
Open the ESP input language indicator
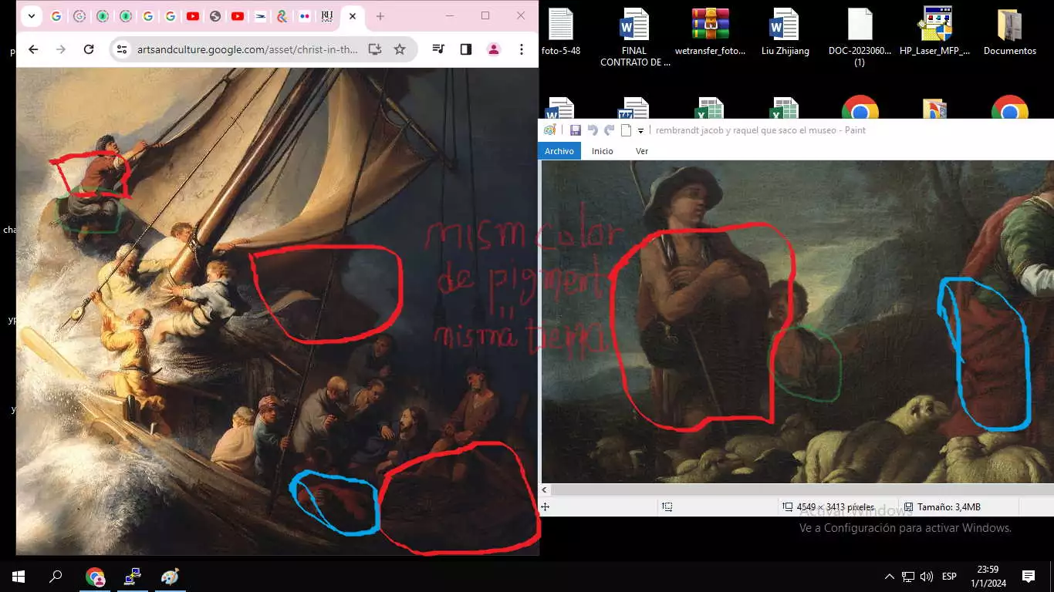coord(949,577)
